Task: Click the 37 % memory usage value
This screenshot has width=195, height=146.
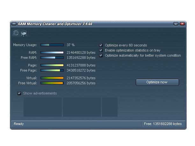Action: pos(71,45)
